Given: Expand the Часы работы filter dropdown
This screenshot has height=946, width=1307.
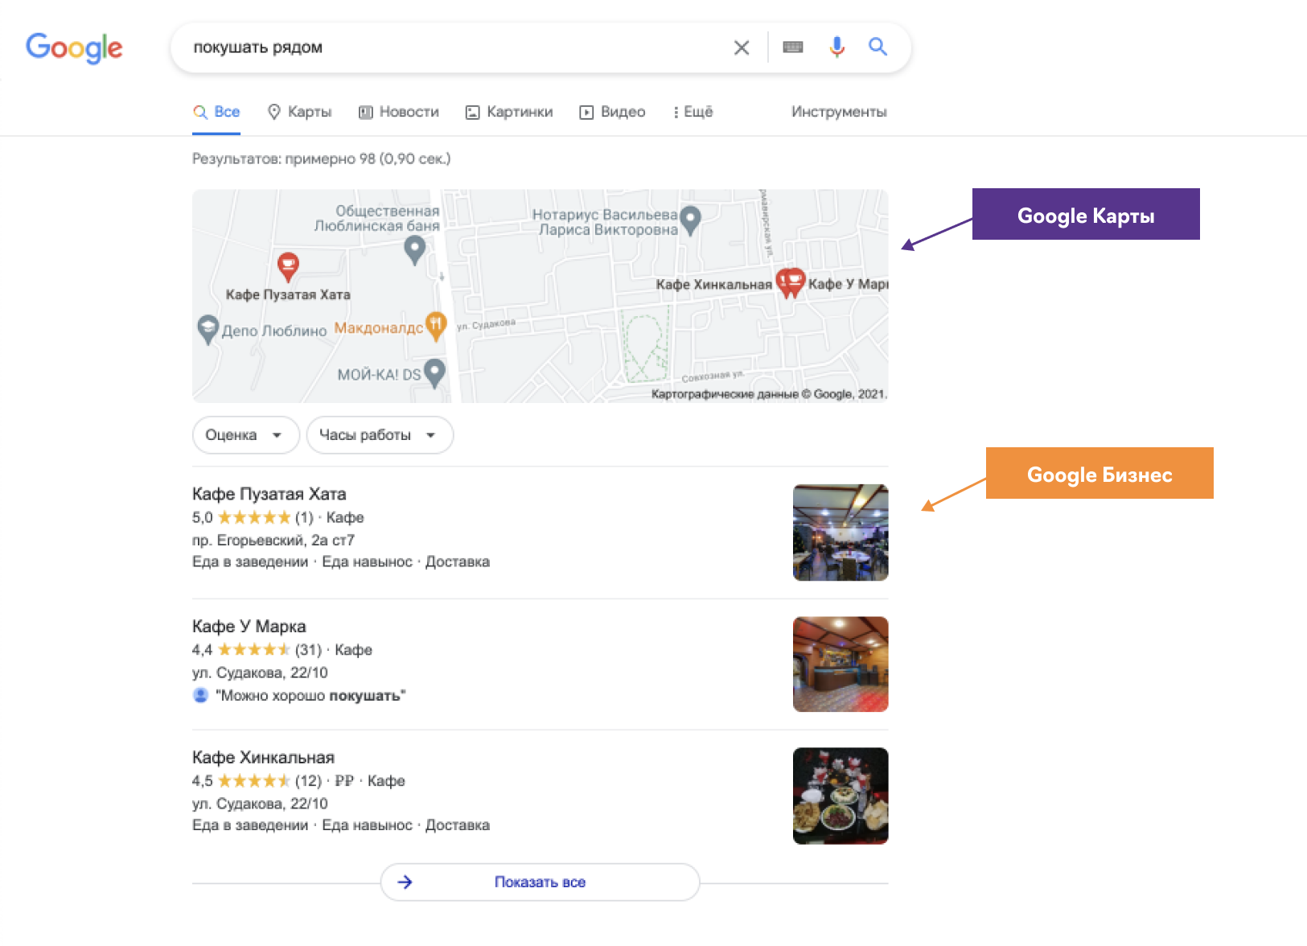Looking at the screenshot, I should pos(379,435).
